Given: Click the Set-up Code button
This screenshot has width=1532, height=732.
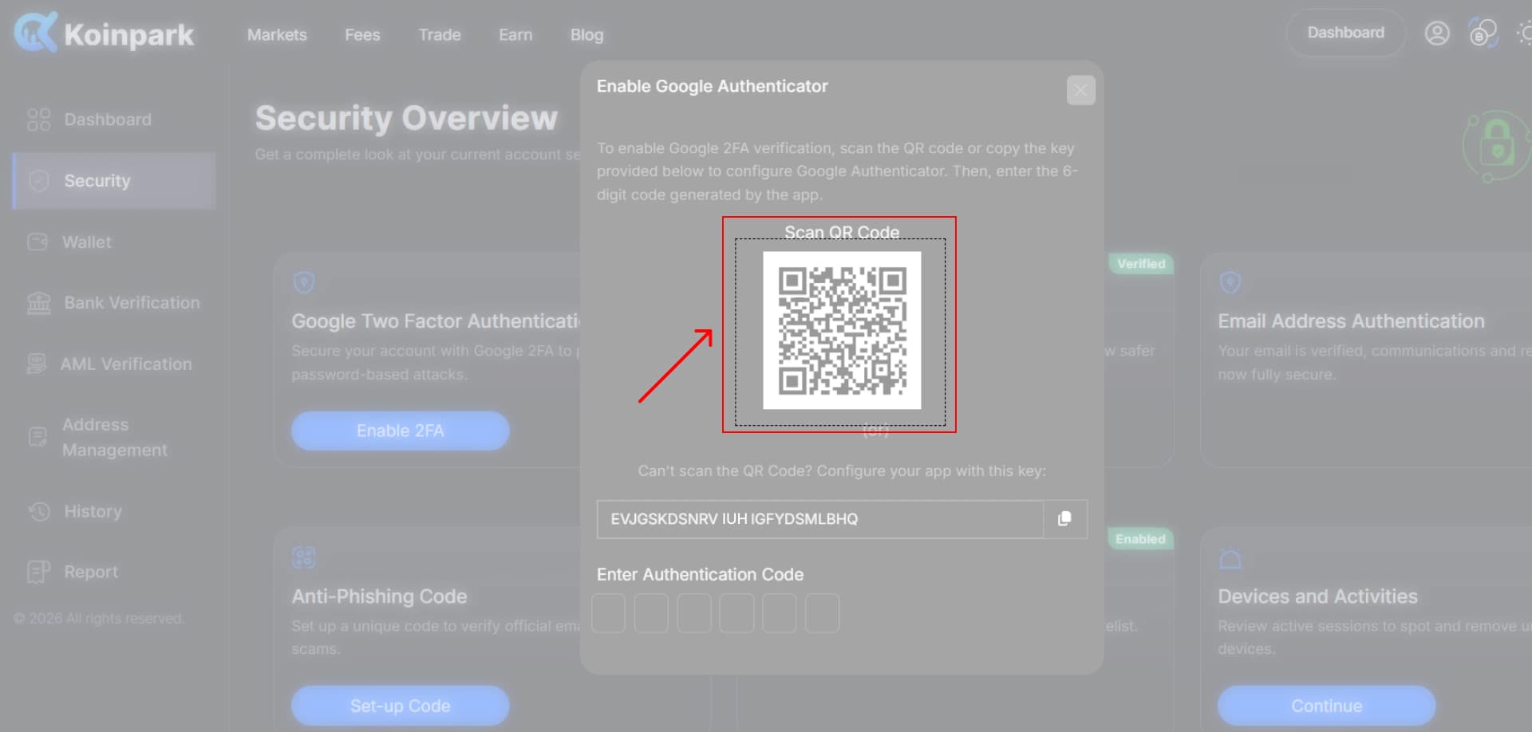Looking at the screenshot, I should [x=400, y=706].
